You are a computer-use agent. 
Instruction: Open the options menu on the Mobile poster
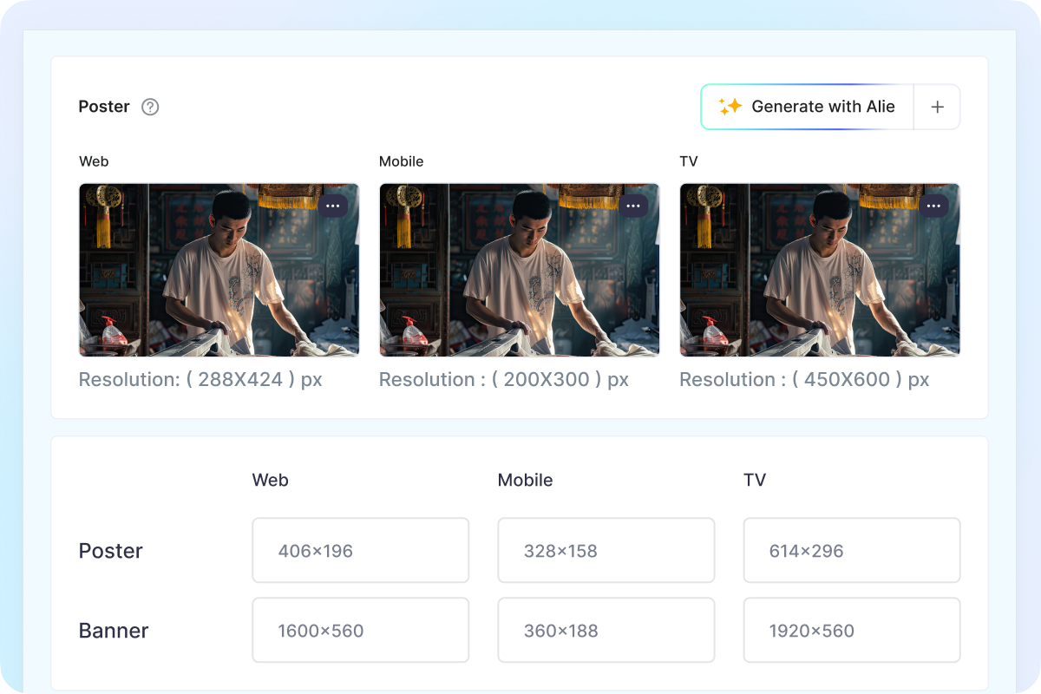click(x=633, y=206)
